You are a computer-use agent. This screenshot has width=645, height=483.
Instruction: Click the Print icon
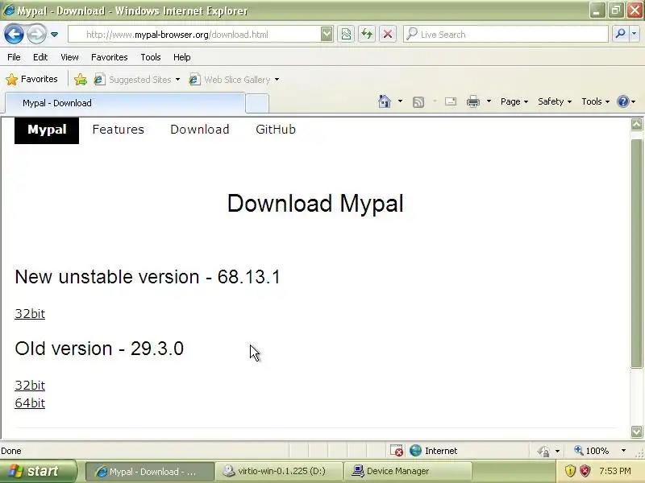coord(473,101)
